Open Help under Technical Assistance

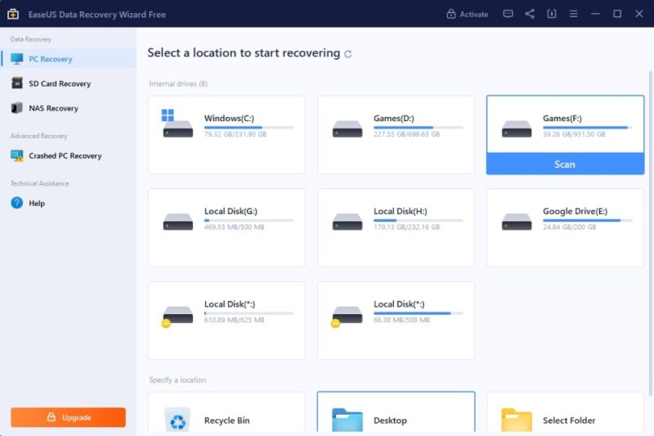point(37,203)
